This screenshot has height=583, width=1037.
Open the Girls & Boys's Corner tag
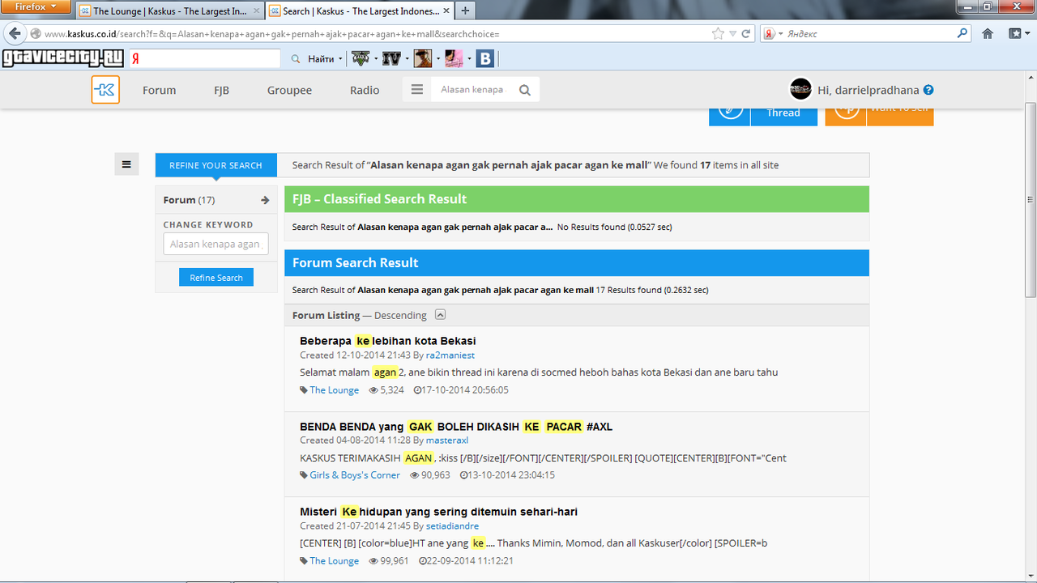point(355,475)
